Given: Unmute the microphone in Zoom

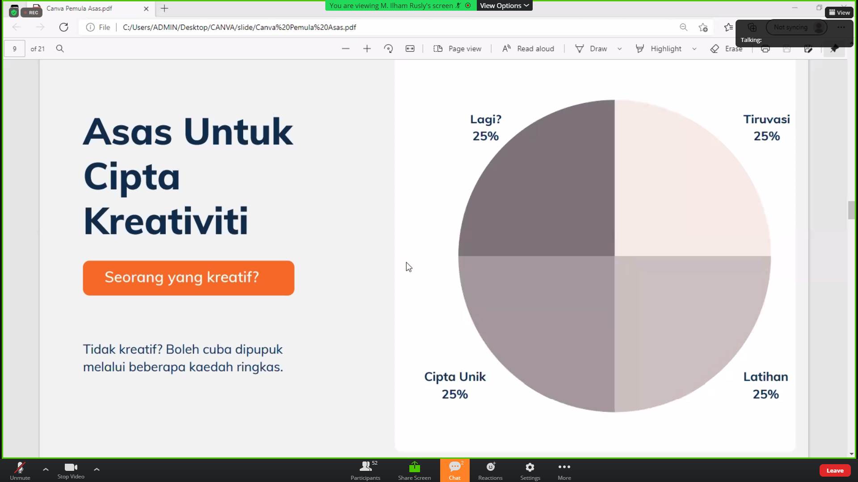Looking at the screenshot, I should 20,471.
